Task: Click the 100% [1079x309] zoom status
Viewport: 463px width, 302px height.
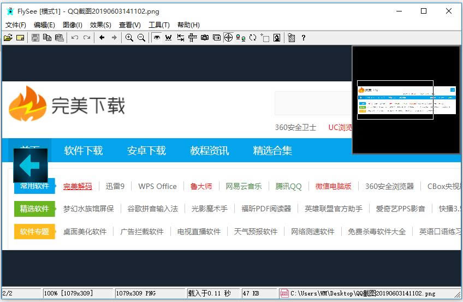Action: click(x=78, y=293)
